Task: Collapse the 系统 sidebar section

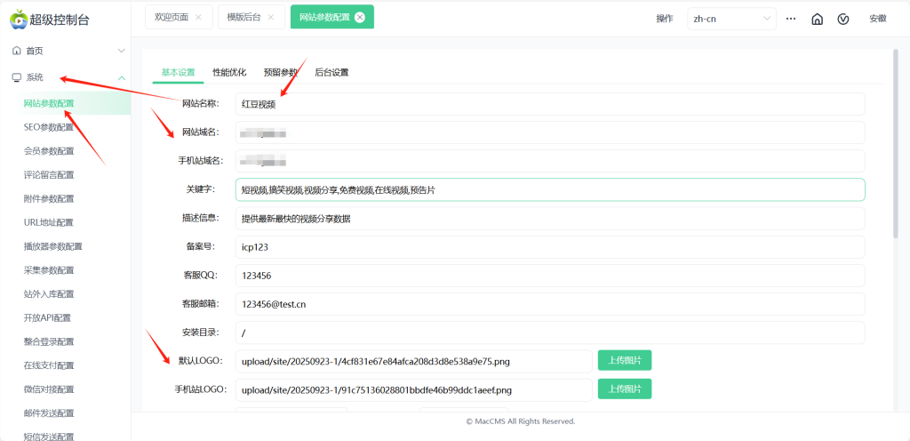Action: pyautogui.click(x=121, y=77)
